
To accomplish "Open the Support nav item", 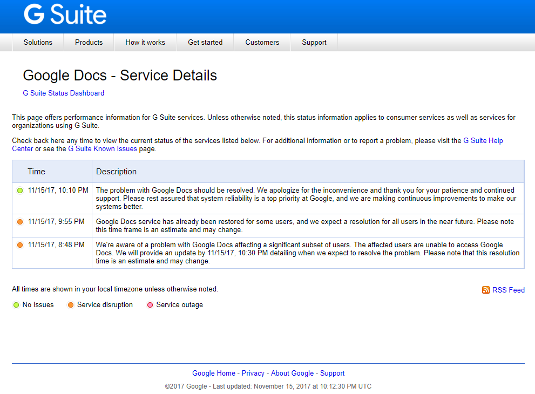I will 314,42.
